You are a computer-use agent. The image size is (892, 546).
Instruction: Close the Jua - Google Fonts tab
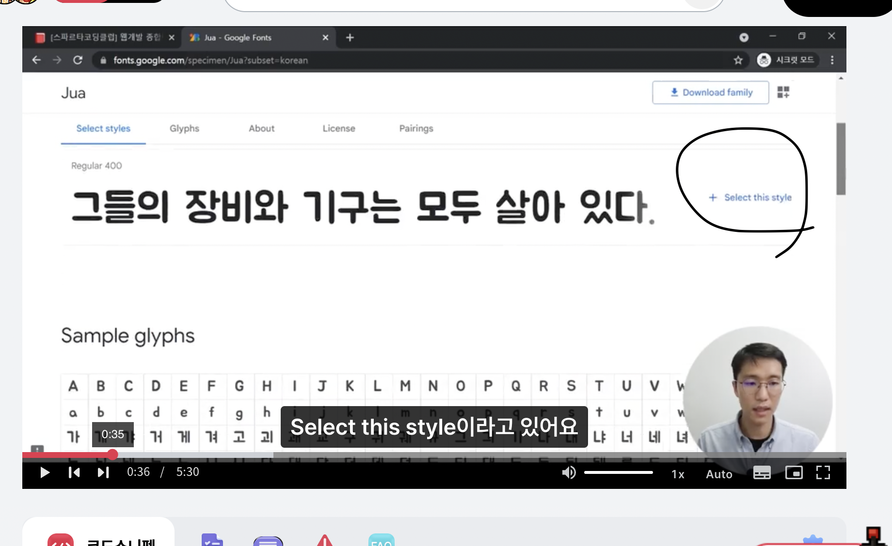coord(325,37)
